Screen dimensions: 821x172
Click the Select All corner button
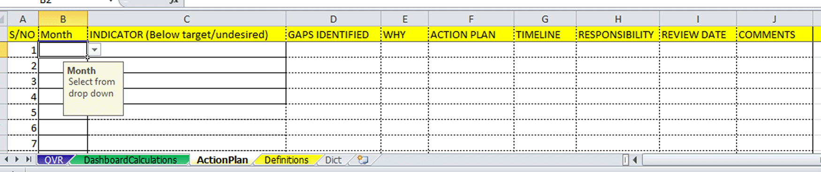click(x=4, y=19)
